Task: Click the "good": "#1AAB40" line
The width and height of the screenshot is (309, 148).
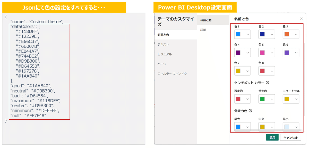Action: (31, 86)
